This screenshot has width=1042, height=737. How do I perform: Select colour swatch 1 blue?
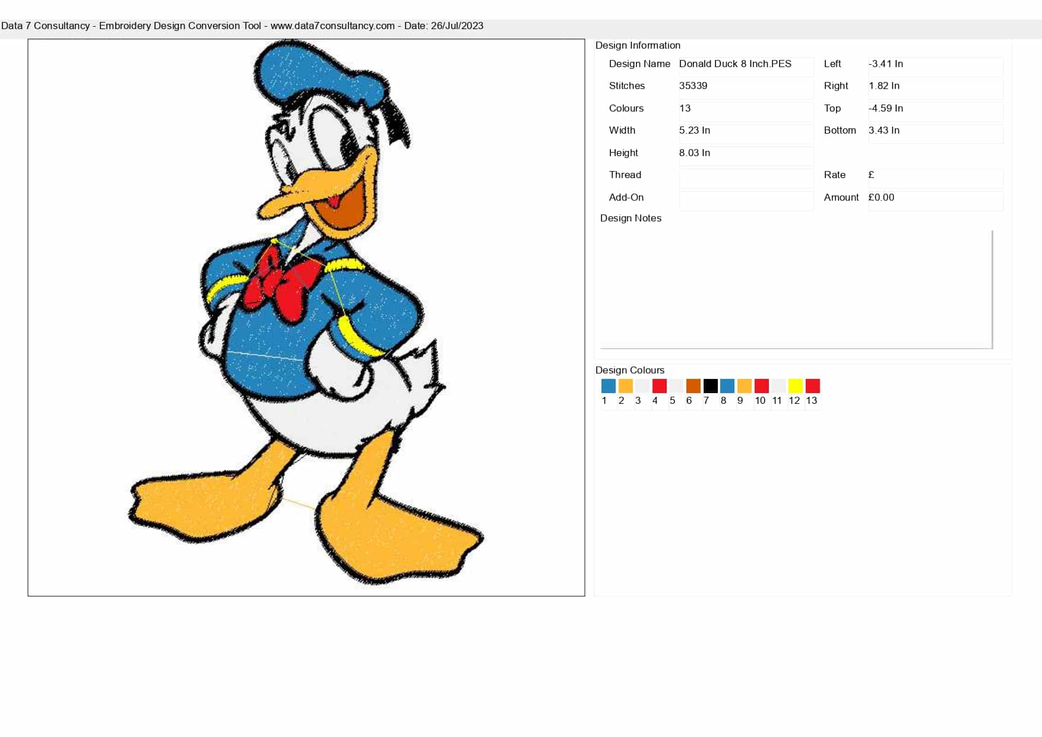[x=608, y=386]
